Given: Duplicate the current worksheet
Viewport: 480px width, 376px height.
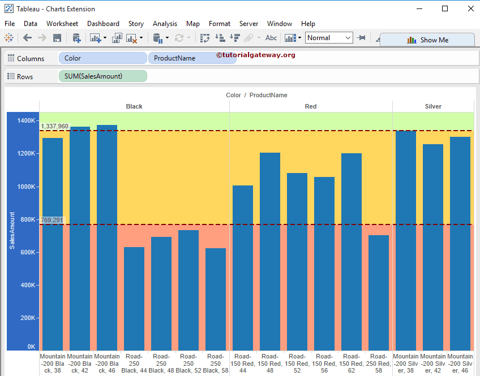Looking at the screenshot, I should tap(117, 38).
